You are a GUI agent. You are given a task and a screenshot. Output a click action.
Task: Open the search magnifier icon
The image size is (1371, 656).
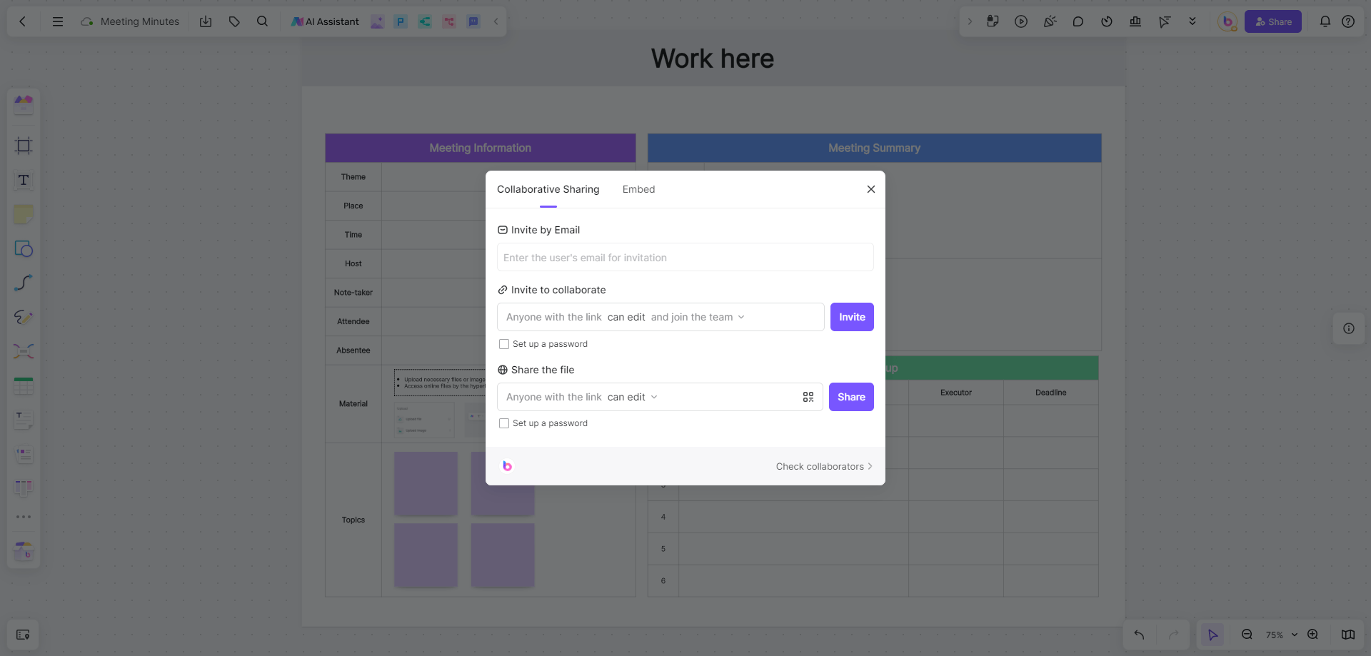262,21
